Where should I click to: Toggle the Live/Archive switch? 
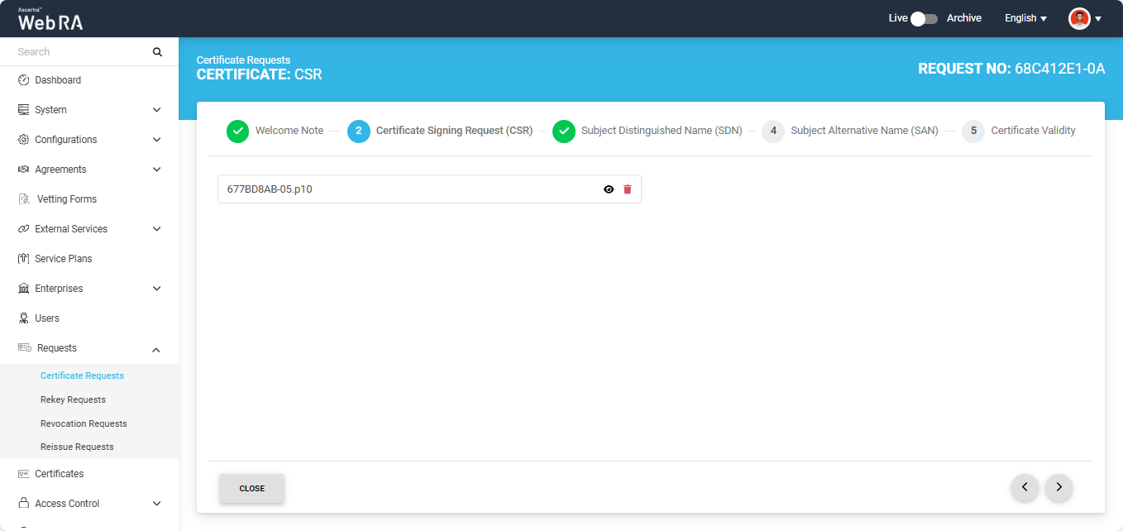point(924,18)
